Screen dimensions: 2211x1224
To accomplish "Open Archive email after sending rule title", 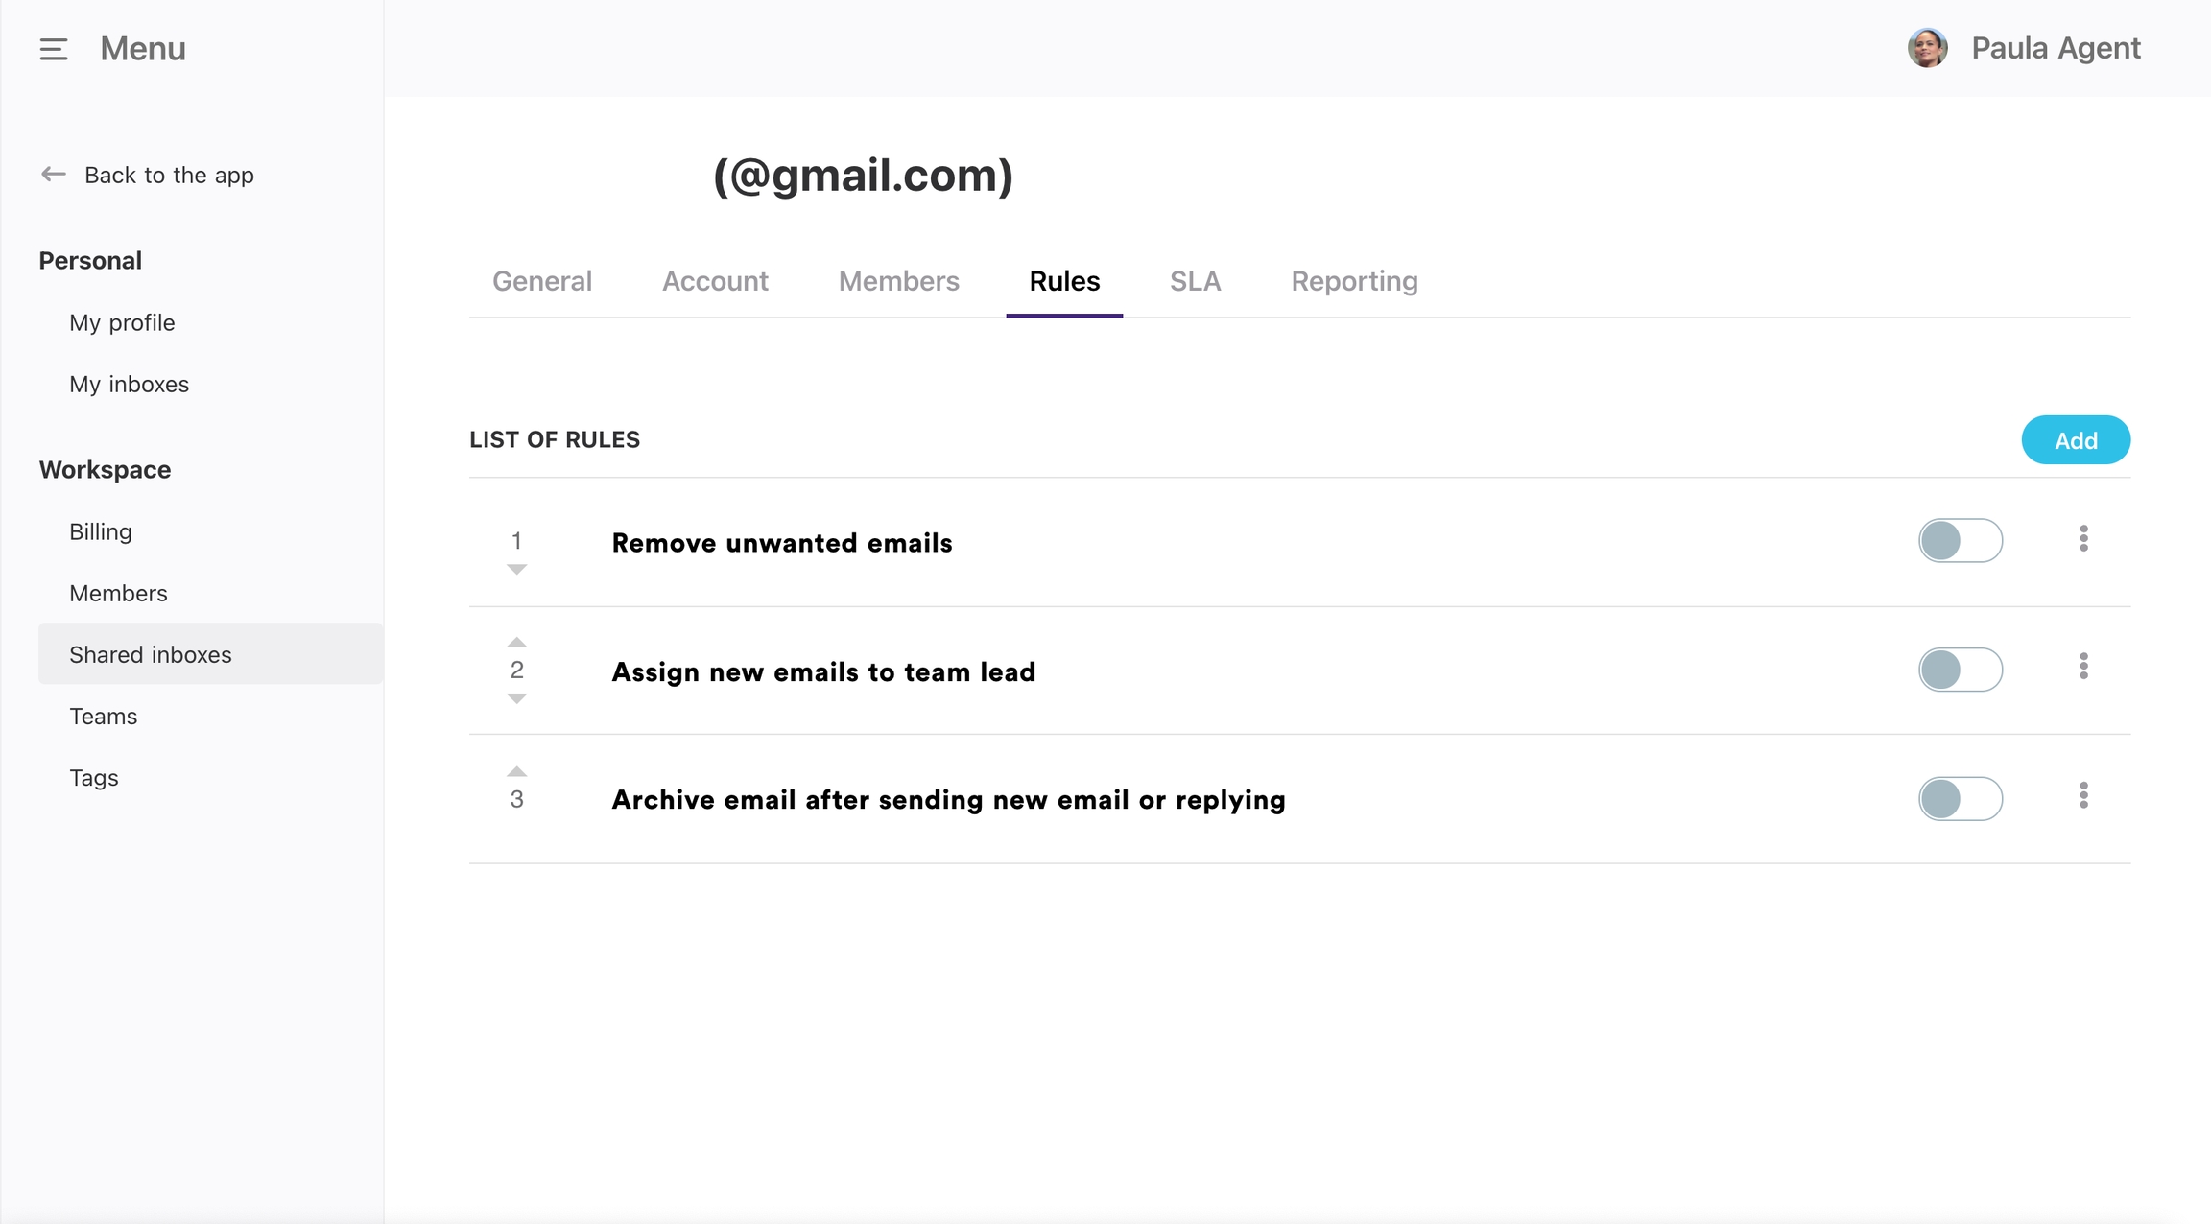I will [x=948, y=800].
